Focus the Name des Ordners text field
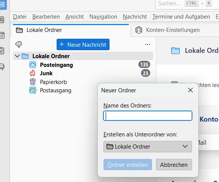Screen dimensions: 219x182 (x=148, y=116)
